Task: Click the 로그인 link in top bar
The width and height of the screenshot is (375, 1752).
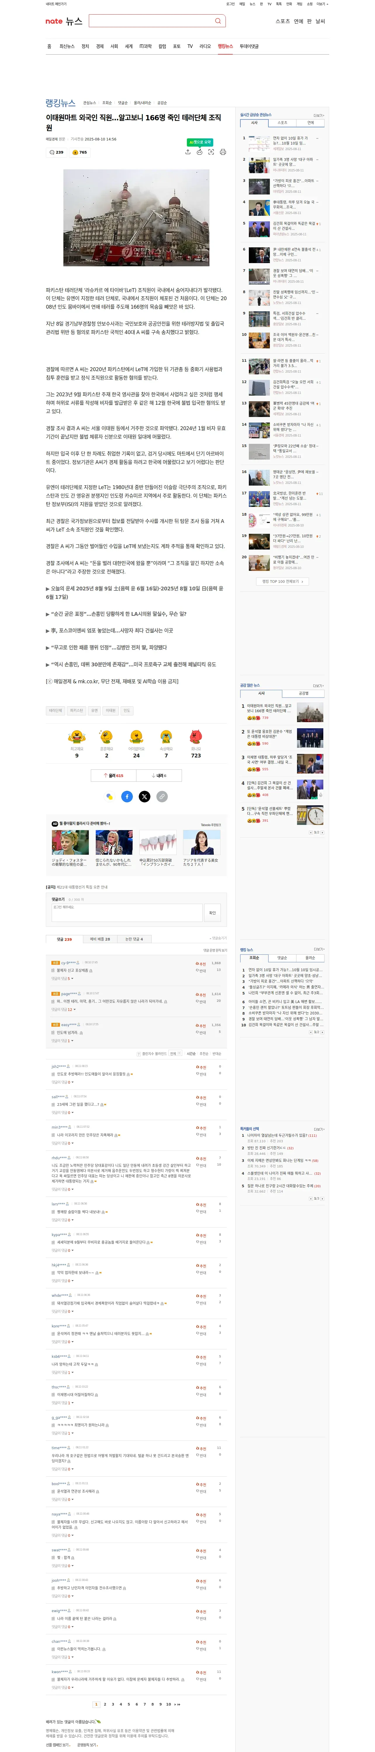Action: (x=230, y=4)
